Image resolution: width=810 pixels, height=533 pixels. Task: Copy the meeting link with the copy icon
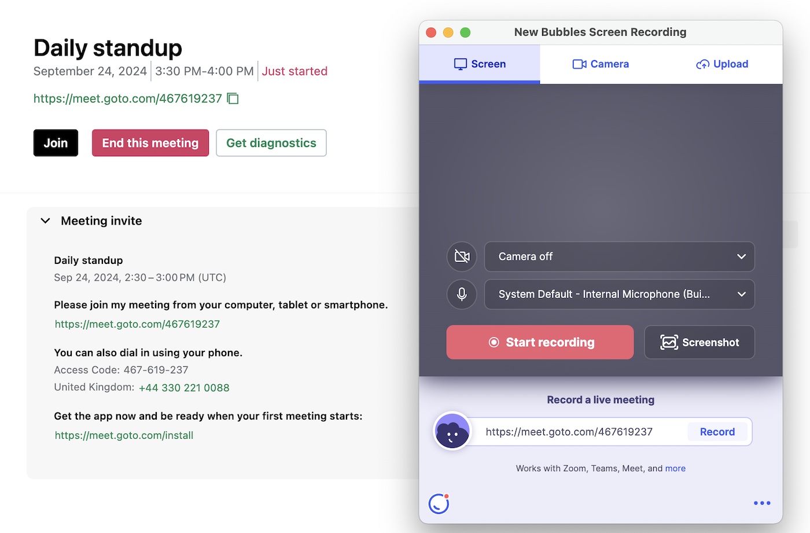(233, 98)
